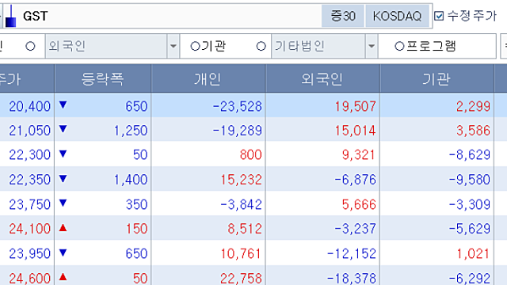Select the 개인 value -23,528

[x=238, y=106]
